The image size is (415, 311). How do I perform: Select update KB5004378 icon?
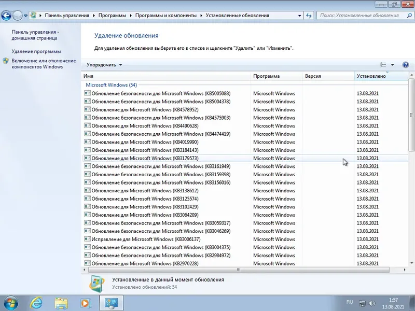(x=87, y=101)
